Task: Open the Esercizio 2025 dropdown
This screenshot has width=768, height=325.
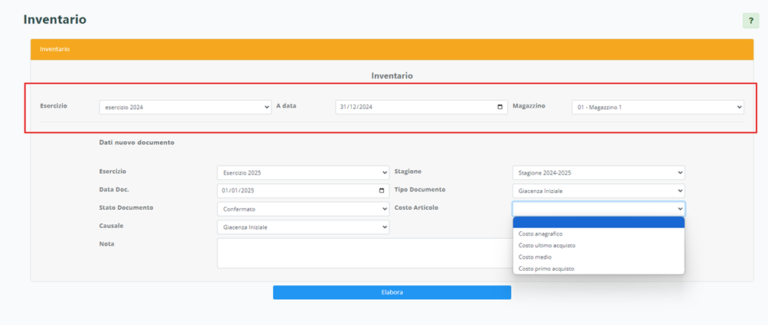Action: 303,172
